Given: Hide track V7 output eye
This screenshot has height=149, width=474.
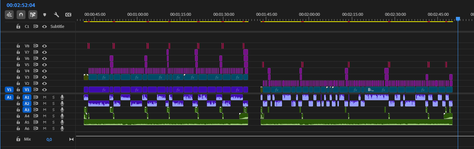Looking at the screenshot, I should coord(45,52).
